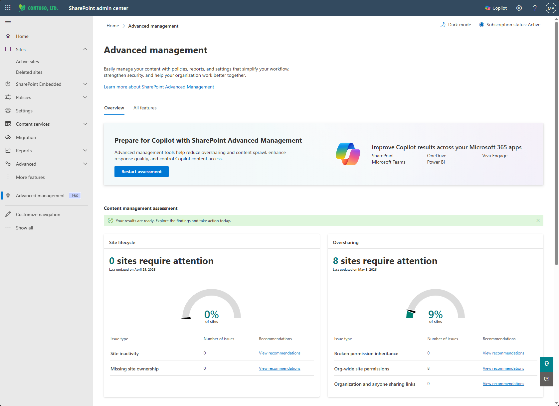The height and width of the screenshot is (406, 559).
Task: Open Learn more about SharePoint Advanced Management
Action: tap(159, 87)
